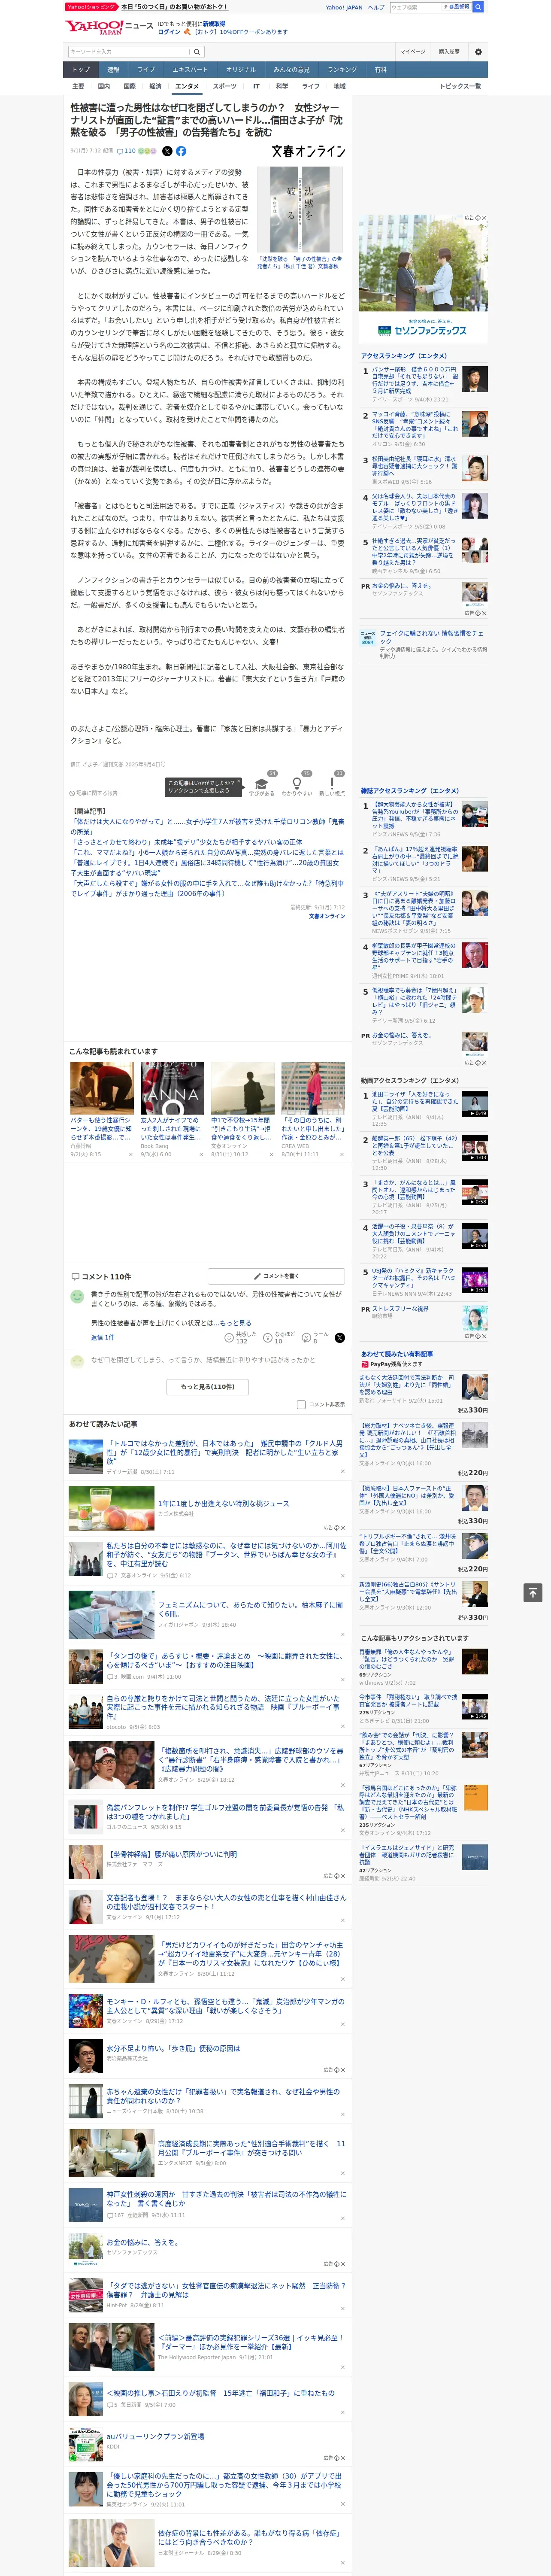551x2576 pixels.
Task: Share article on X from header
Action: (x=167, y=151)
